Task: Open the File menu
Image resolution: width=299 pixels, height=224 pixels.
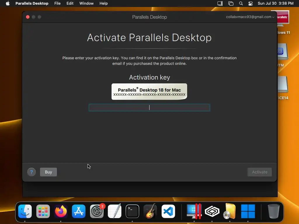Action: [x=58, y=3]
